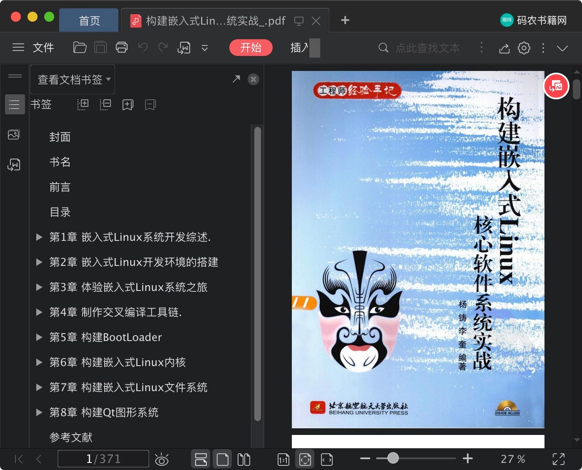Select the 目录 bookmark

pos(60,212)
